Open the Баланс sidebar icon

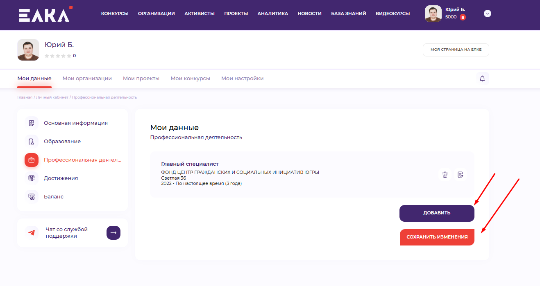click(32, 197)
